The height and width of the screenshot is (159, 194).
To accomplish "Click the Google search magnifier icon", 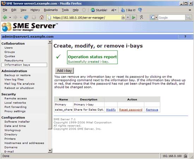I will [188, 17].
